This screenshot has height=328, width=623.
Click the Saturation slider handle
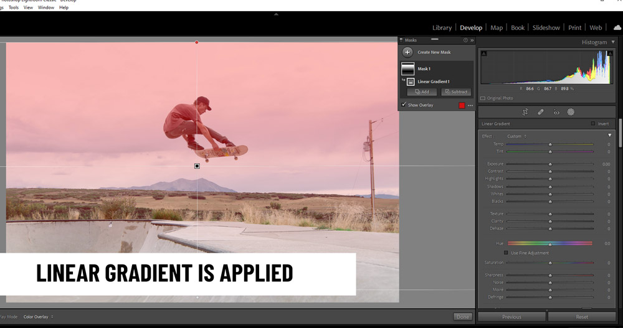coord(550,263)
